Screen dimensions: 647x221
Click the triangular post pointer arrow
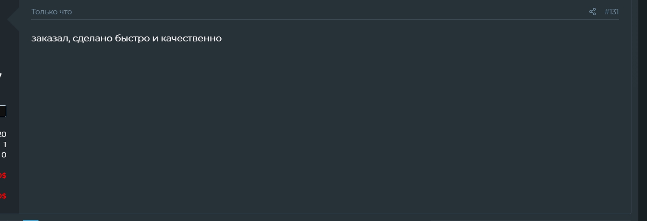14,19
